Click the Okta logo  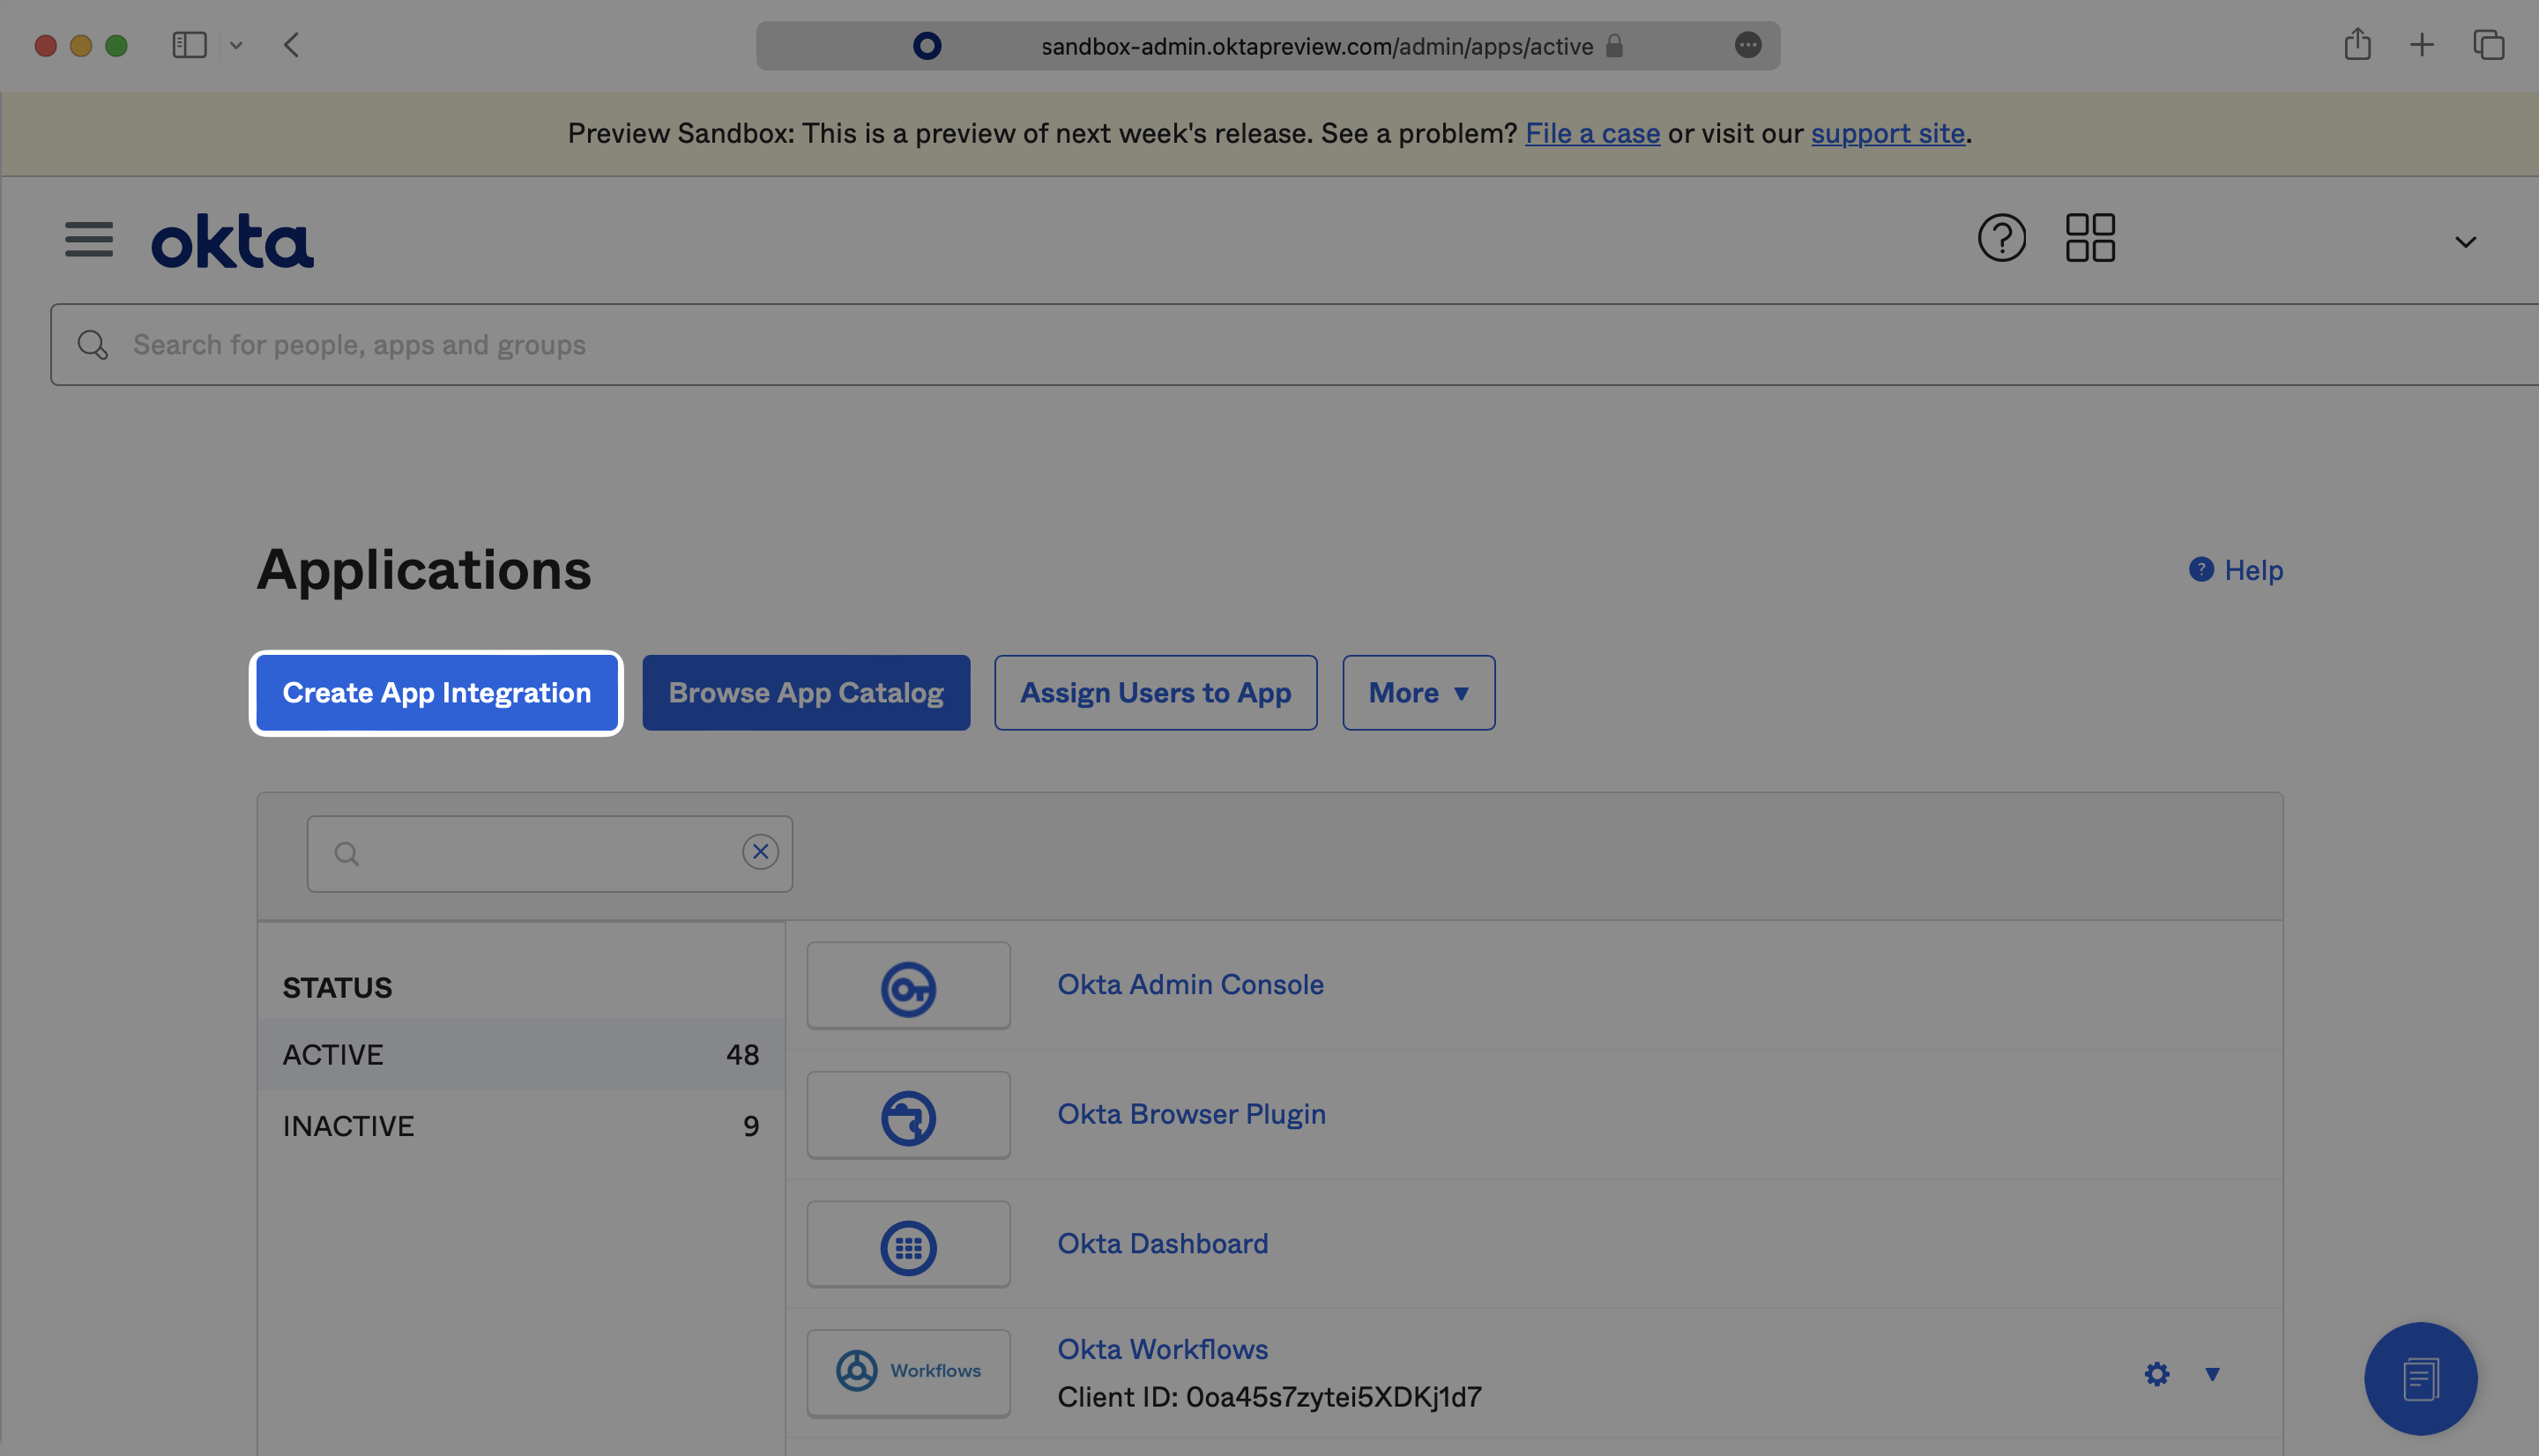click(232, 240)
